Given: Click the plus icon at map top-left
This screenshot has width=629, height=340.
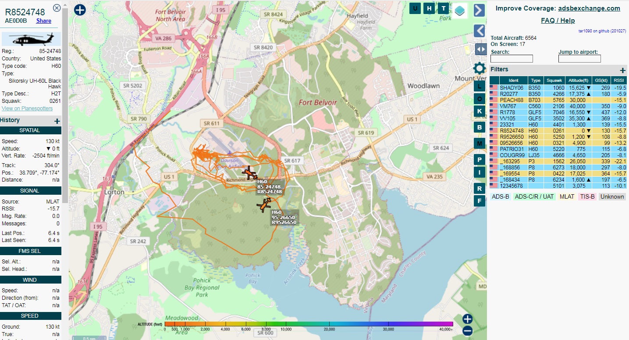Looking at the screenshot, I should point(80,10).
